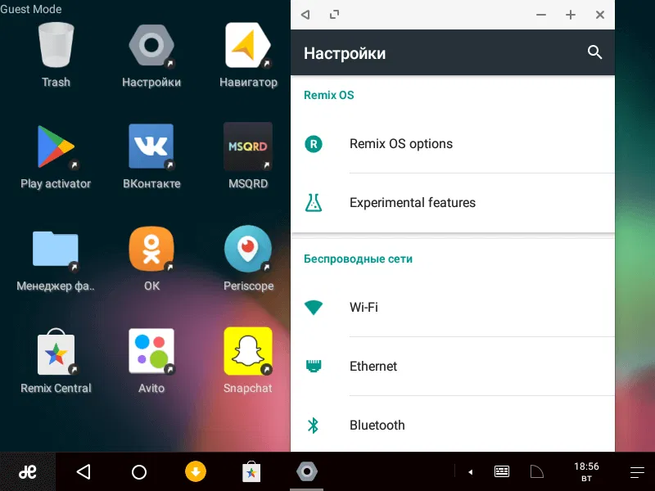The height and width of the screenshot is (491, 655).
Task: Open the yellow download app in taskbar
Action: tap(196, 472)
